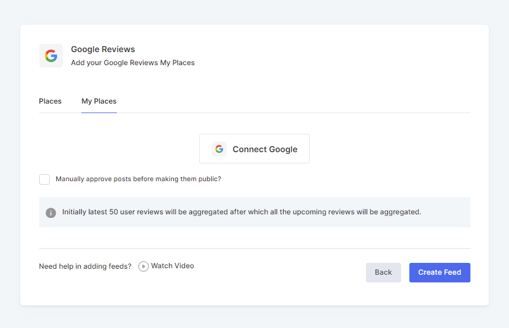The image size is (509, 328).
Task: Click the 'Manually approve posts before making them public?' label
Action: 138,179
